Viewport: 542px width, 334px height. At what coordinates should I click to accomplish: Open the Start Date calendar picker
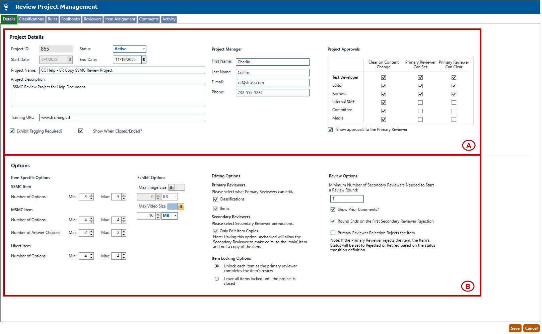tap(70, 60)
